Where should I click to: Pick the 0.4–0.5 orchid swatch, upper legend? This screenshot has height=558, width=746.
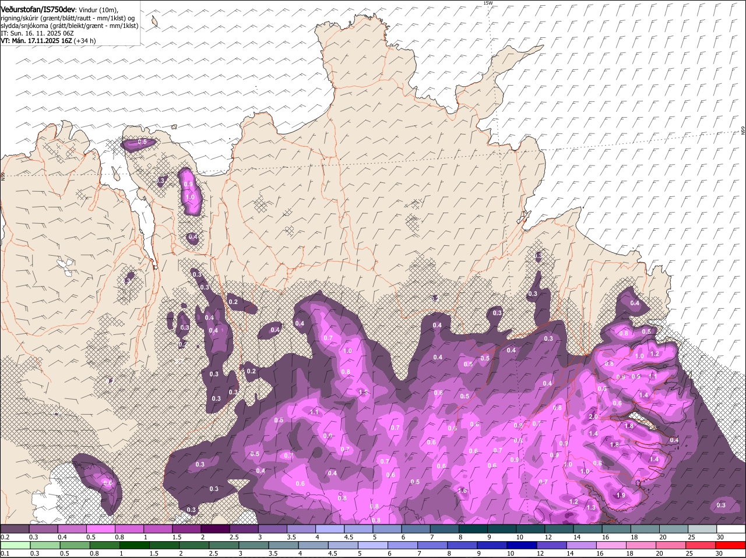click(72, 528)
